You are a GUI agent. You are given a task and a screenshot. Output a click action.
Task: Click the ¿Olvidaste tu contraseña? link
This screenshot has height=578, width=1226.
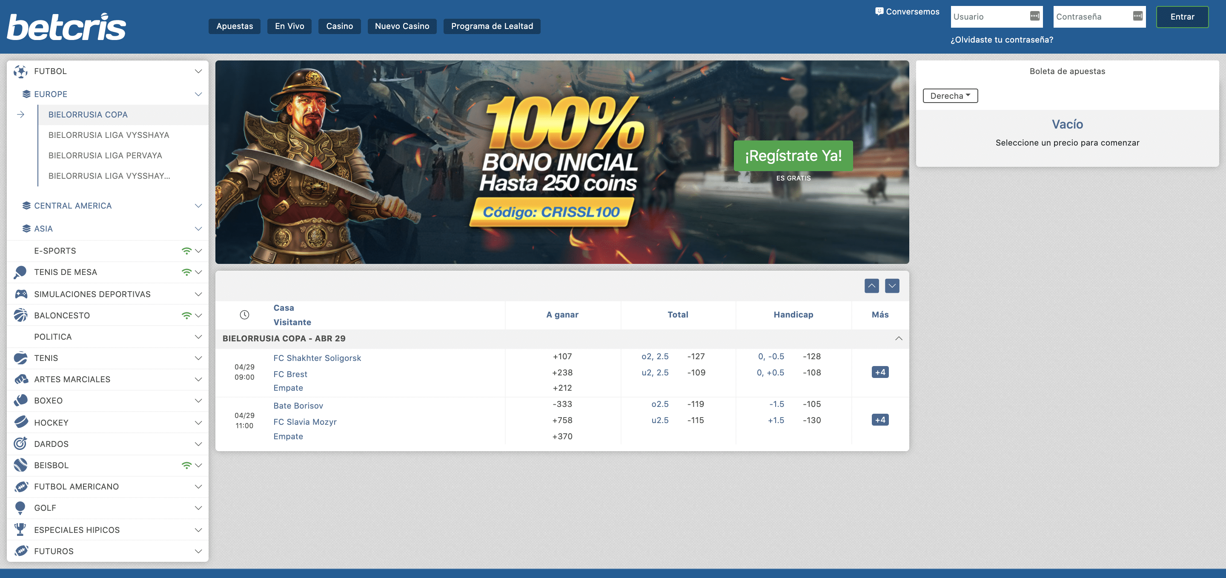(1001, 40)
